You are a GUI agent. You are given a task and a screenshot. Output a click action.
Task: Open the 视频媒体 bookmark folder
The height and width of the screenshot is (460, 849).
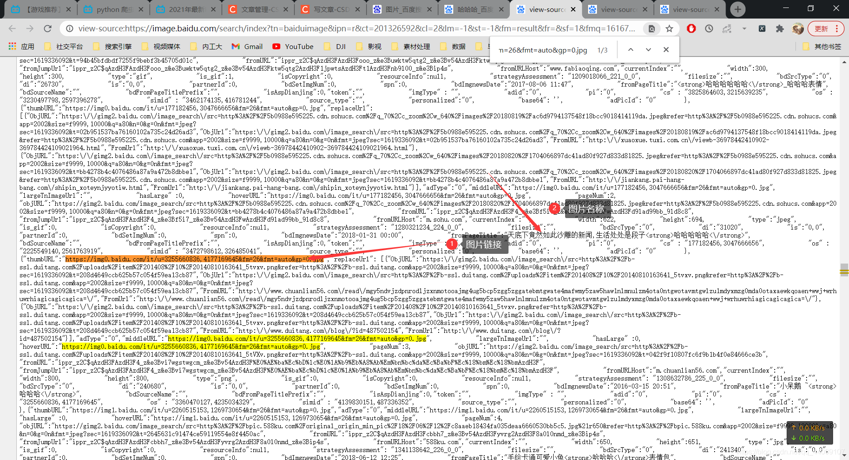(x=161, y=46)
